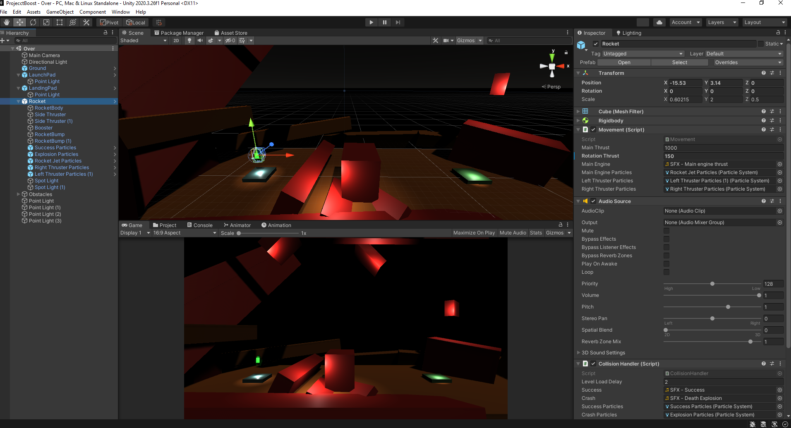Open Movement script component help icon
Viewport: 791px width, 428px height.
pos(764,129)
